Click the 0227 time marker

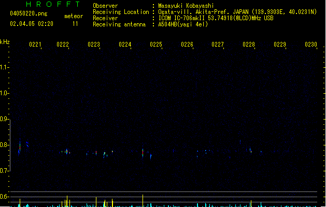pos(218,45)
